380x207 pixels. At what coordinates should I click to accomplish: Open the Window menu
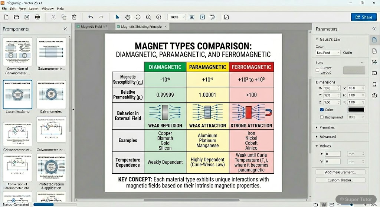pyautogui.click(x=48, y=9)
